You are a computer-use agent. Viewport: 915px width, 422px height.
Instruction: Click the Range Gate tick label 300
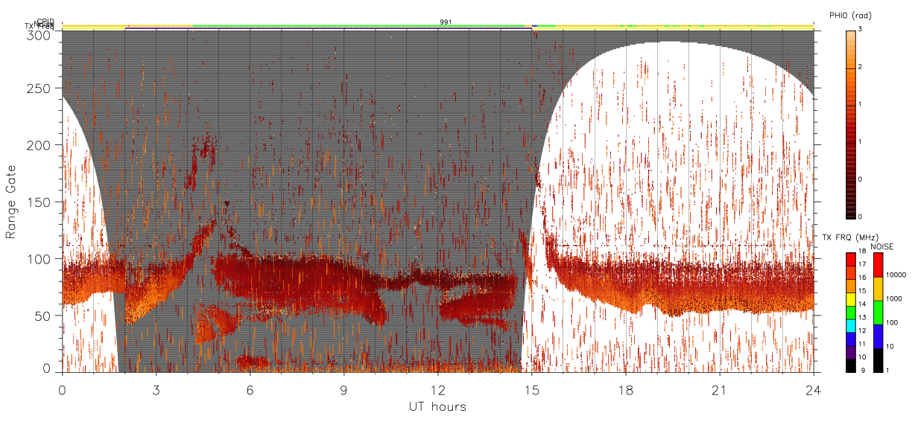[x=38, y=35]
